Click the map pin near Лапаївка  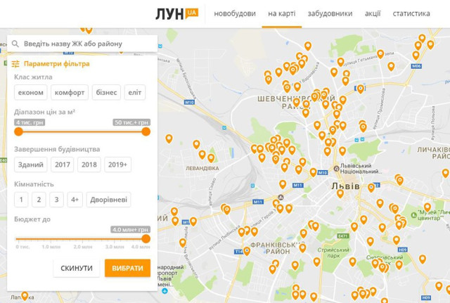pyautogui.click(x=25, y=296)
